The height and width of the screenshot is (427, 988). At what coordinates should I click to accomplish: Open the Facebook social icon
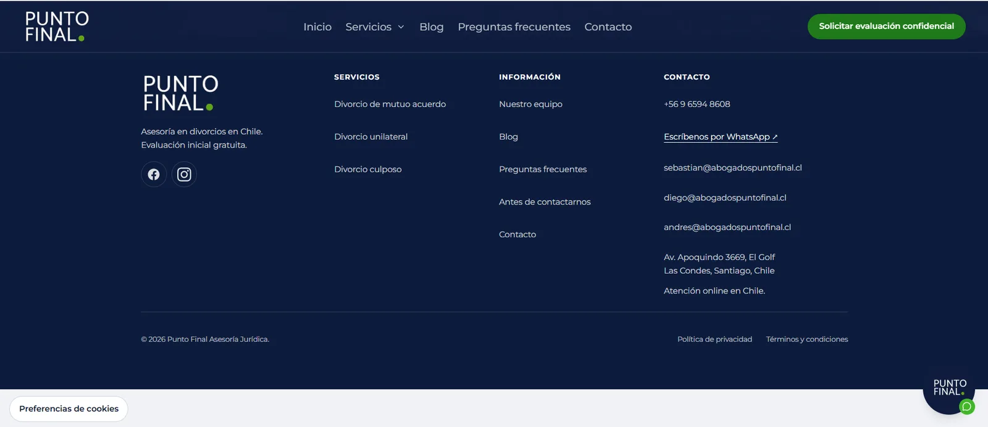[154, 174]
